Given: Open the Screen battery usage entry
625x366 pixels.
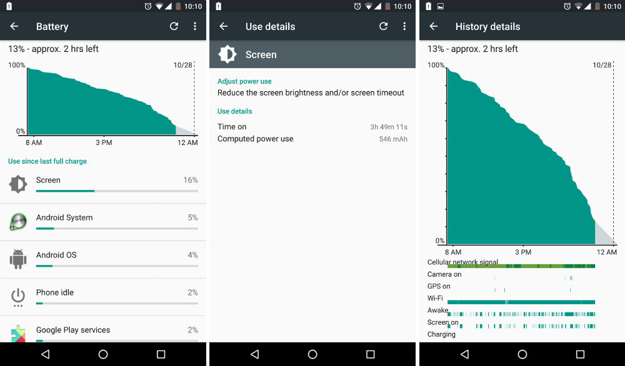Looking at the screenshot, I should [x=103, y=185].
